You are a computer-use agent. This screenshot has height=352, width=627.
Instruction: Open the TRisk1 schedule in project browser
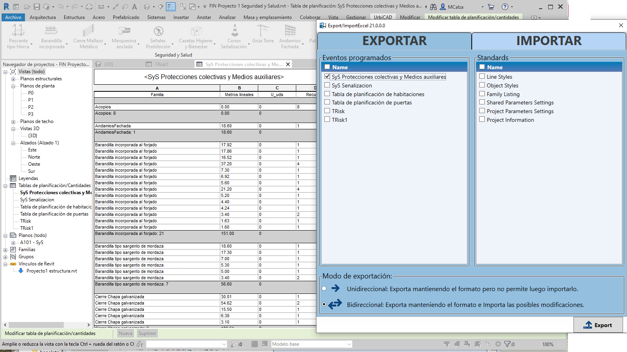pos(27,228)
